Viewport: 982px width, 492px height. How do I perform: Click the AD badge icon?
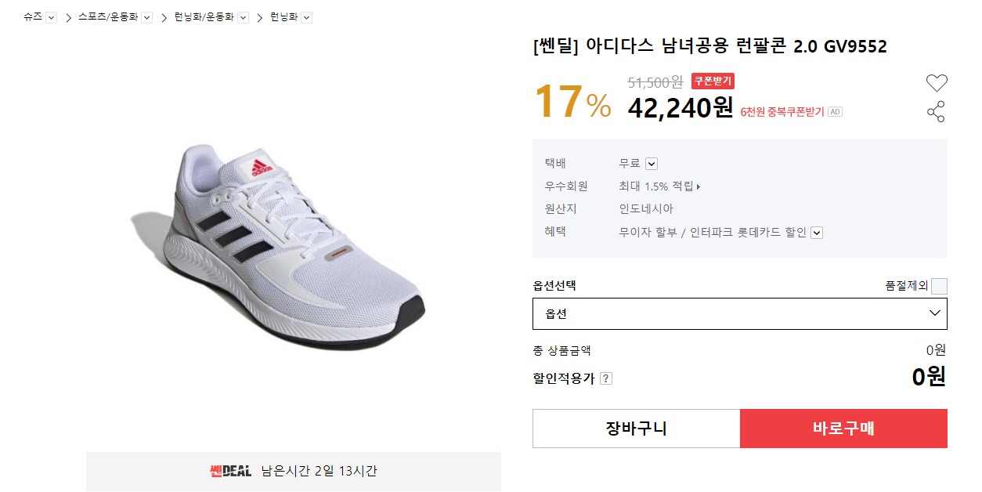pos(835,112)
